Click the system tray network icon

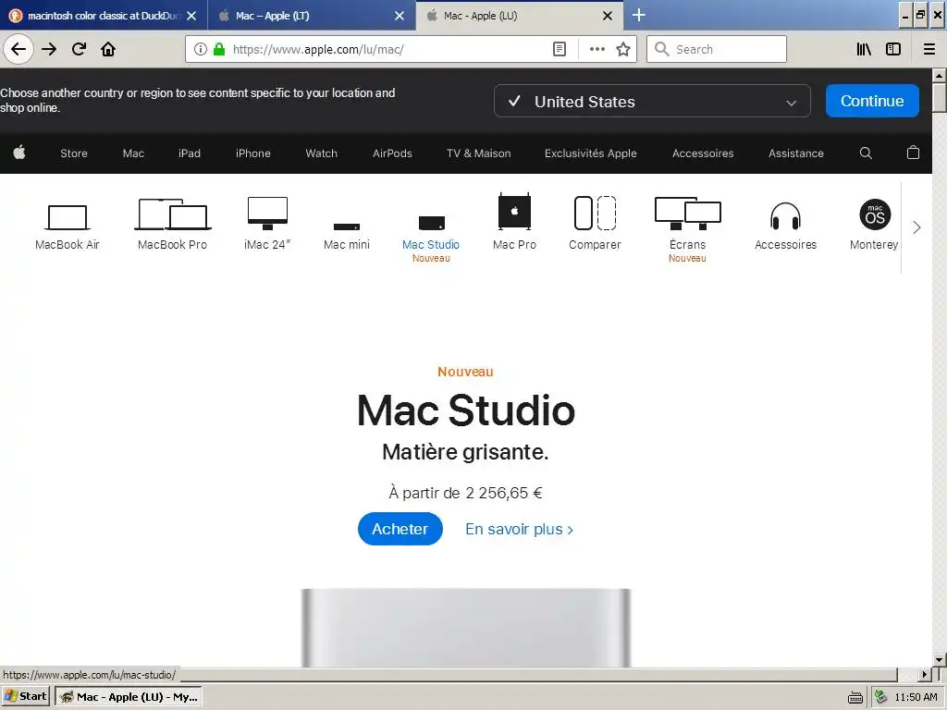point(881,697)
